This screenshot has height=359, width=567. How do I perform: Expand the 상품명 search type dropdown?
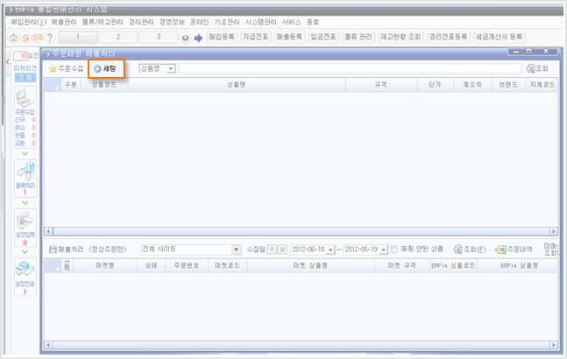click(x=170, y=68)
